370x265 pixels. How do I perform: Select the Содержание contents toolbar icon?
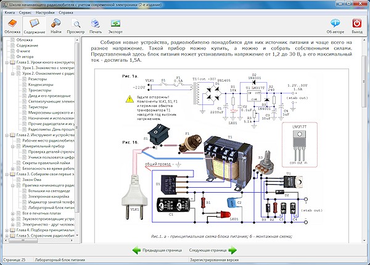pyautogui.click(x=34, y=26)
